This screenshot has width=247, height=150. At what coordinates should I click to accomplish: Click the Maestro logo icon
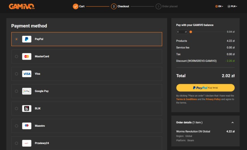click(27, 126)
